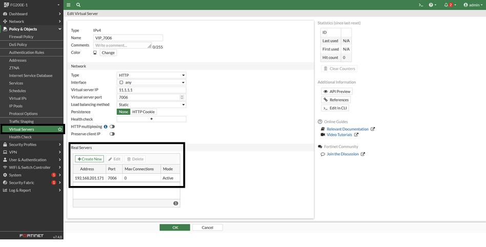Open the admin user menu
The image size is (486, 247).
[x=473, y=5]
